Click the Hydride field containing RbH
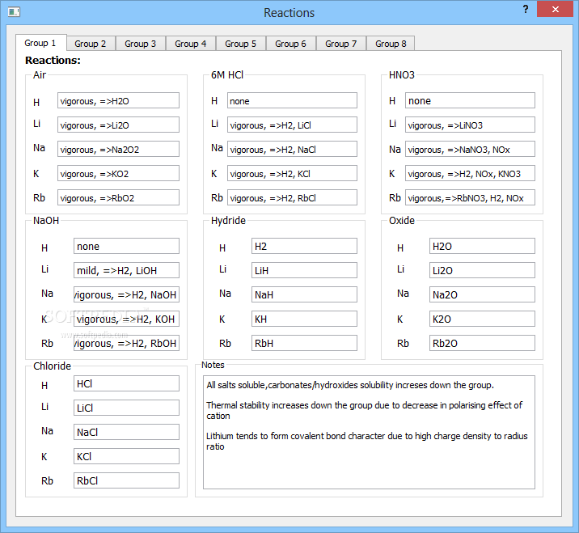579x533 pixels. pyautogui.click(x=304, y=343)
